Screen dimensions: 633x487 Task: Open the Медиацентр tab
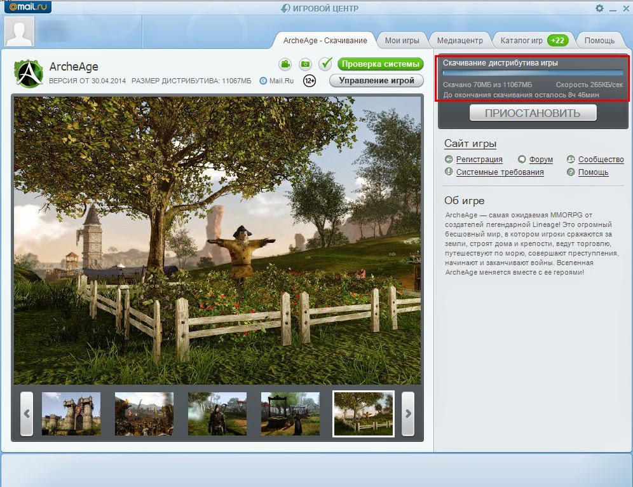pos(459,41)
